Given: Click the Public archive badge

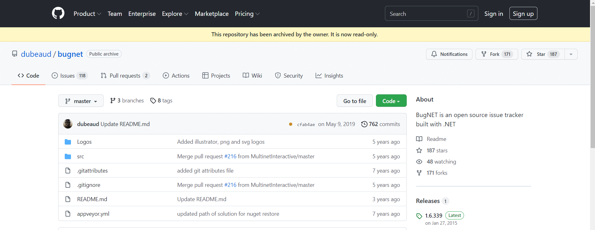Looking at the screenshot, I should 104,54.
